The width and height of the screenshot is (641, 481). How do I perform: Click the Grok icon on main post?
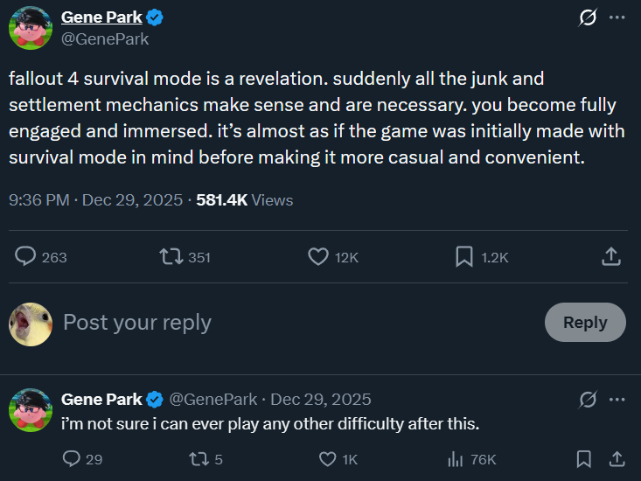589,18
